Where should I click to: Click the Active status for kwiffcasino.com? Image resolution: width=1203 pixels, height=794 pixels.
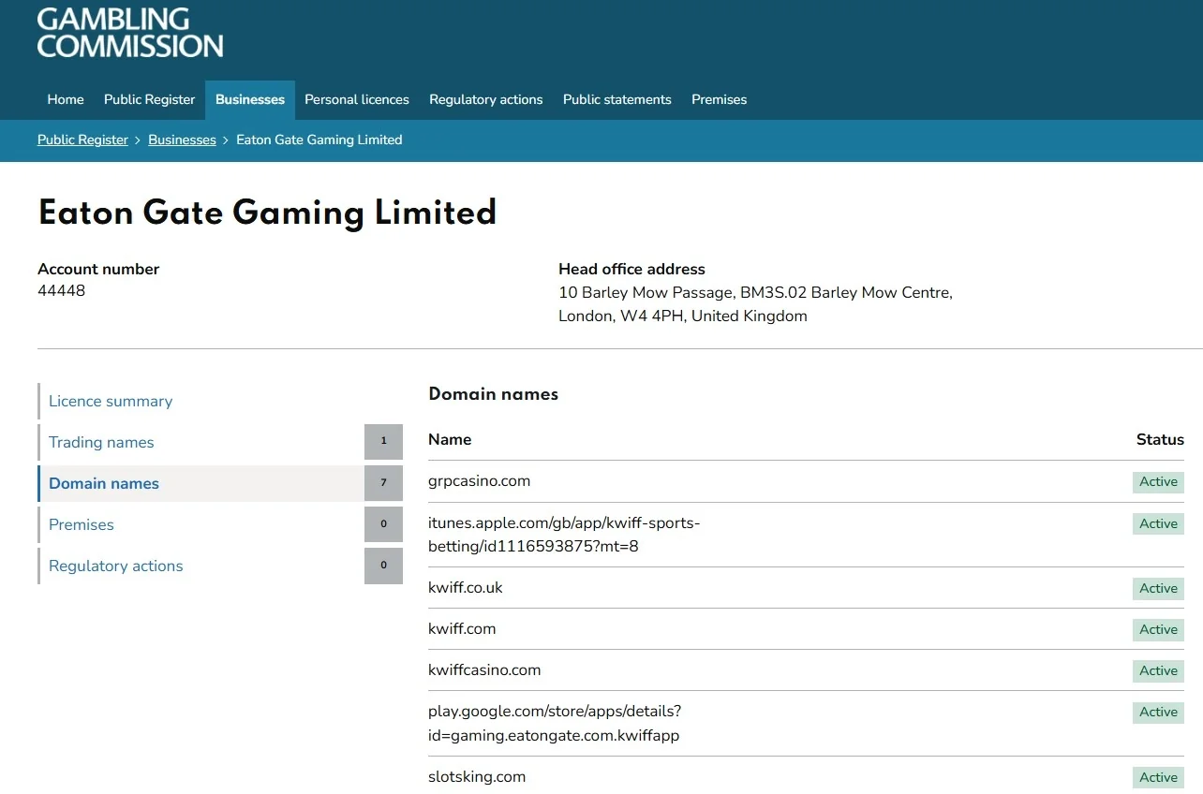coord(1158,671)
